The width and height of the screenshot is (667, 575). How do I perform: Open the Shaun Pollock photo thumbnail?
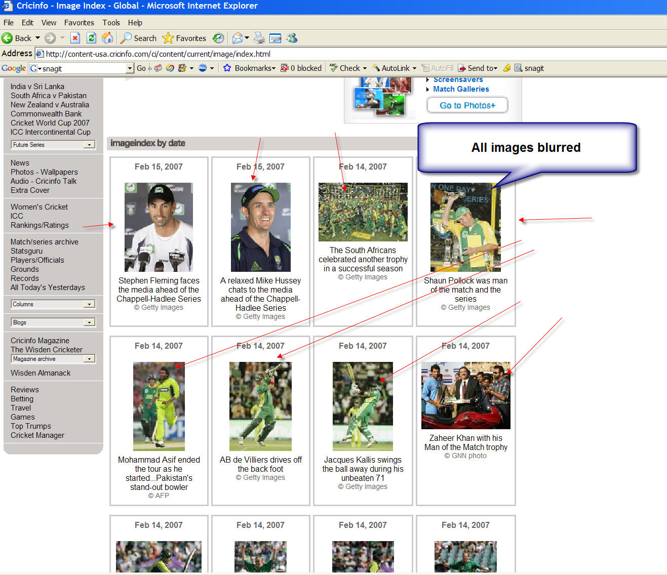point(465,227)
